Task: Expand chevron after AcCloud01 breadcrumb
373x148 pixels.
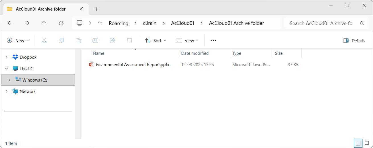Action: click(202, 23)
